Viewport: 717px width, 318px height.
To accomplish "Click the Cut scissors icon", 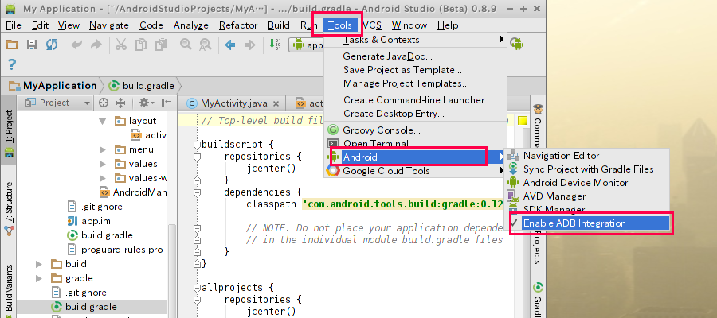I will coord(121,45).
